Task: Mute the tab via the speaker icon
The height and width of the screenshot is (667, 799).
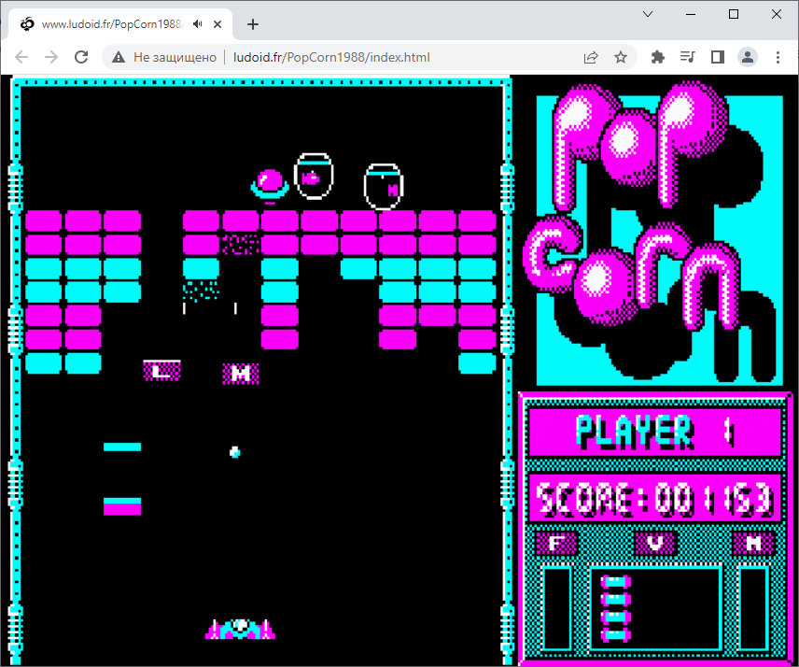Action: click(x=198, y=24)
